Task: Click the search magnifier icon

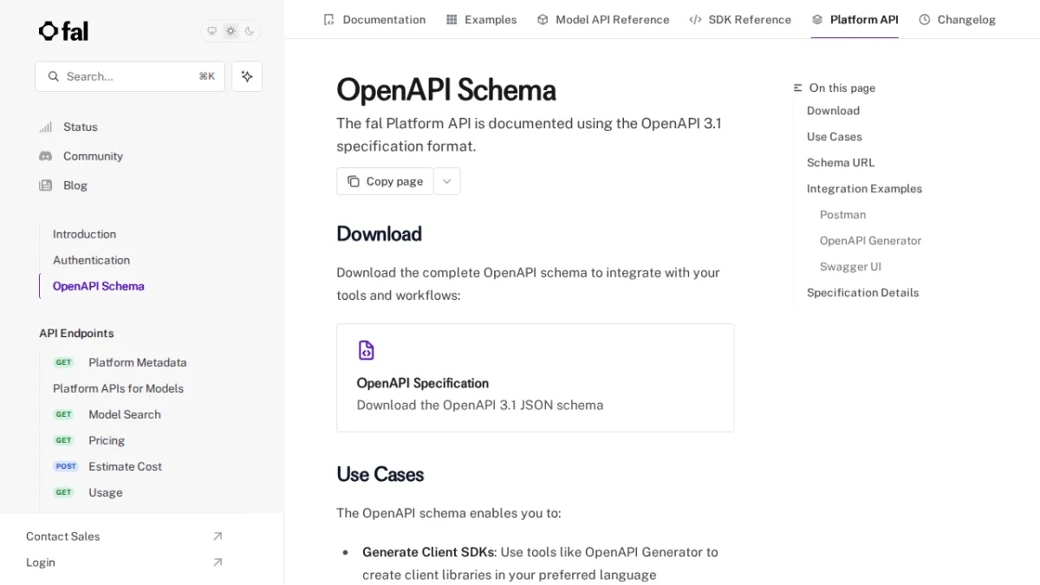Action: click(54, 76)
